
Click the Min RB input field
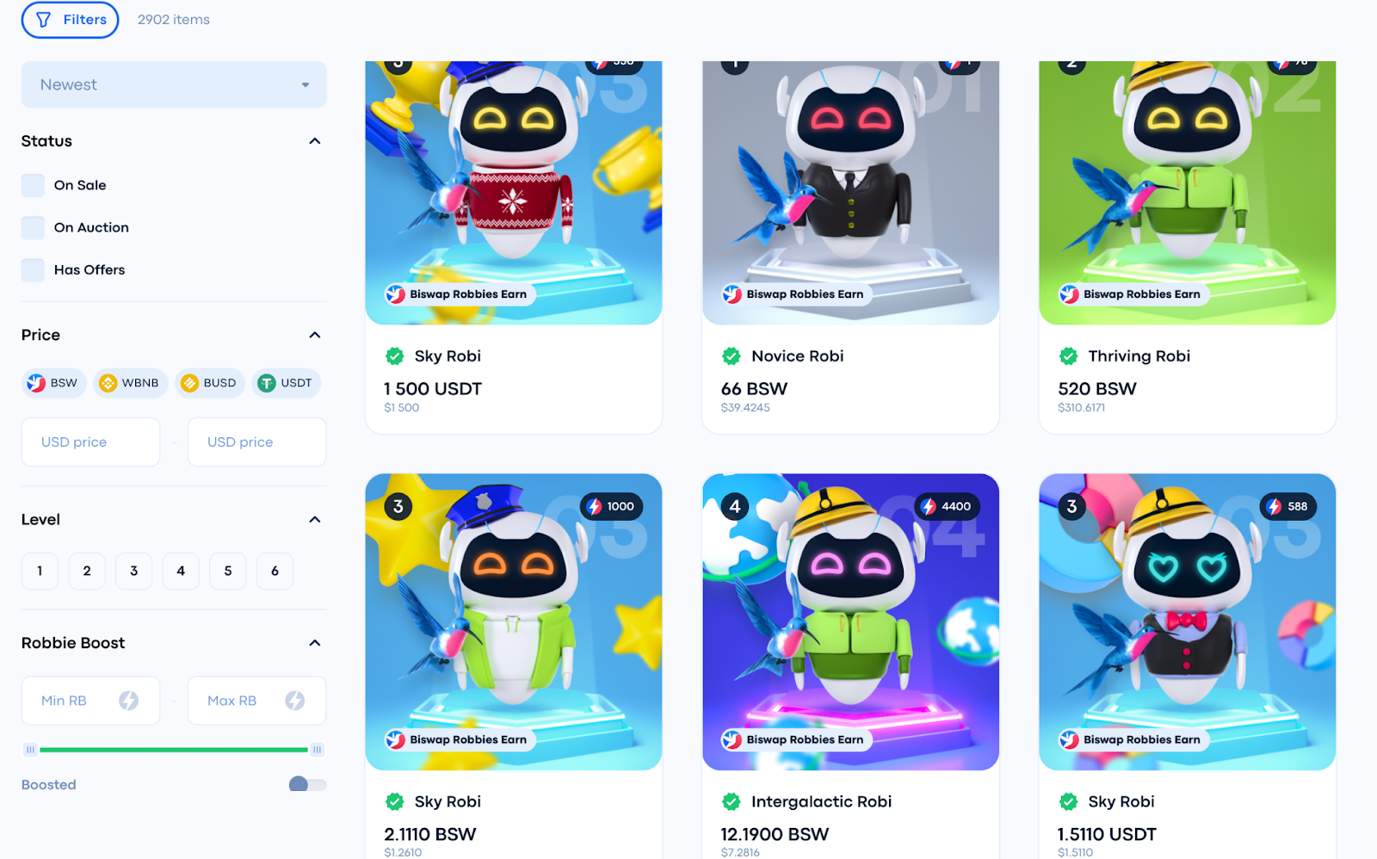click(x=90, y=701)
